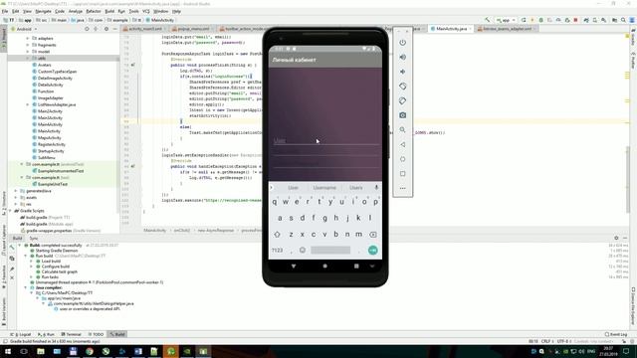Open emulator extended controls (three dots)
Image resolution: width=637 pixels, height=358 pixels.
[402, 188]
